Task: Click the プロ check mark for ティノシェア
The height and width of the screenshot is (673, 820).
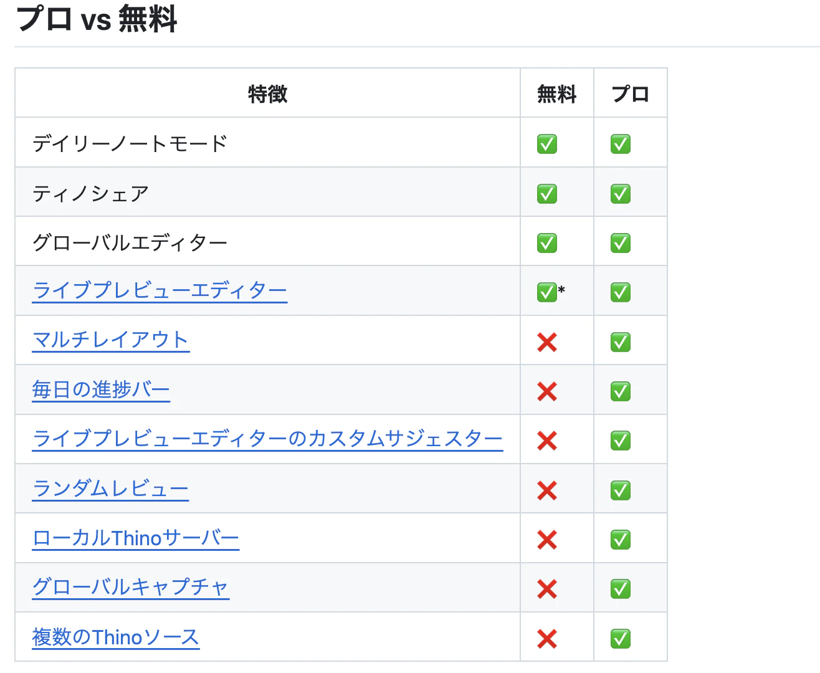Action: 621,194
